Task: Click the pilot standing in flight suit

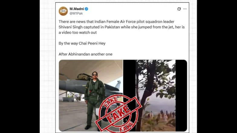Action: [95, 100]
